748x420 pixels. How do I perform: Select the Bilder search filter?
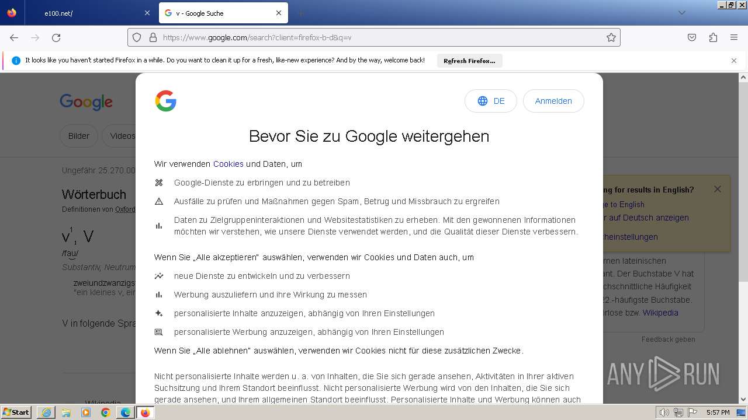(79, 136)
